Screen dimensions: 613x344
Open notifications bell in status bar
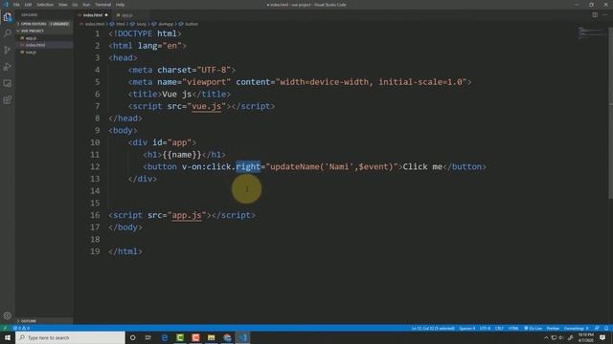point(606,329)
